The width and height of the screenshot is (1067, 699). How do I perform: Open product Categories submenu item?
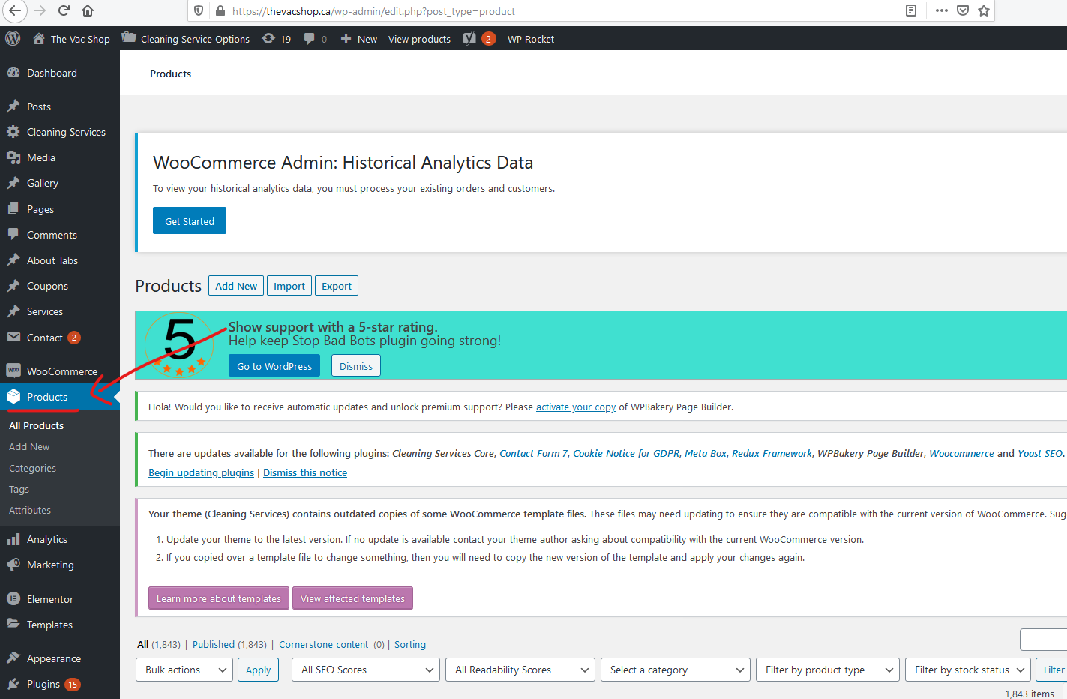pos(32,468)
